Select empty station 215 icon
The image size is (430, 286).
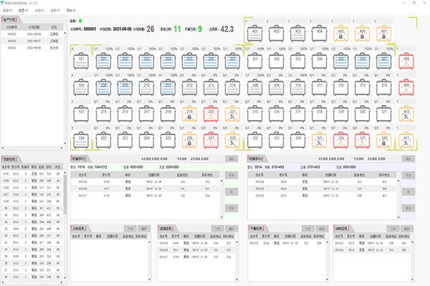coord(103,114)
